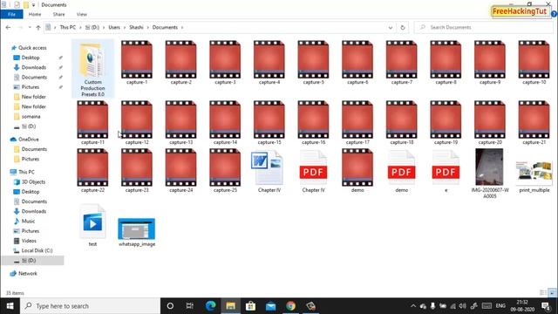Image resolution: width=558 pixels, height=314 pixels.
Task: Open volume control in system tray
Action: 462,306
